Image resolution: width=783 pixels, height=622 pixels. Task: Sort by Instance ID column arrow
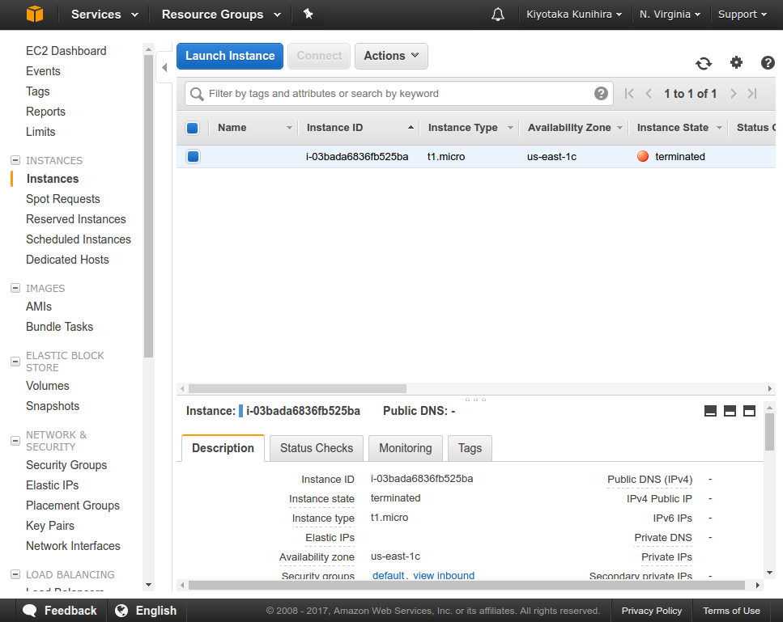[411, 128]
